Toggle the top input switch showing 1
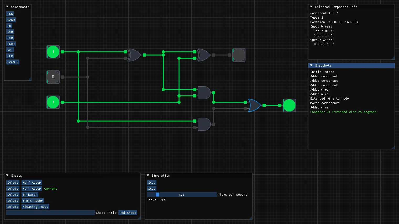This screenshot has width=399, height=224. tap(53, 52)
